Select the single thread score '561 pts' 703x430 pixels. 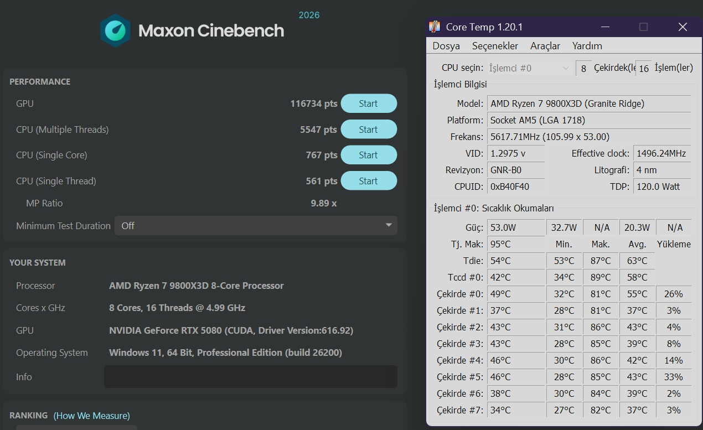322,181
